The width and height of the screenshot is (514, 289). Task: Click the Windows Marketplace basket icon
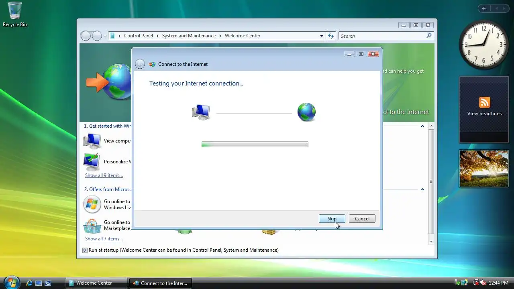tap(92, 226)
